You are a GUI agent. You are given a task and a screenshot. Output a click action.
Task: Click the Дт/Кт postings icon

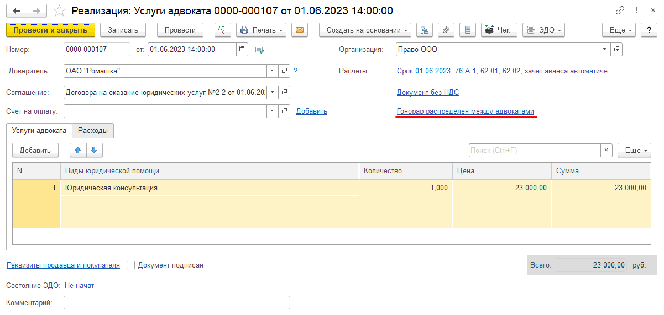pos(223,30)
